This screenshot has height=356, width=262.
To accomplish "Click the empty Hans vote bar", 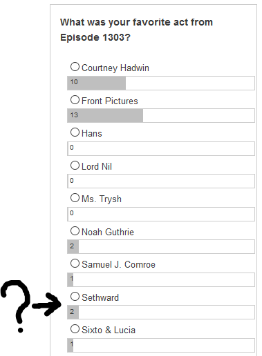I will tap(161, 148).
